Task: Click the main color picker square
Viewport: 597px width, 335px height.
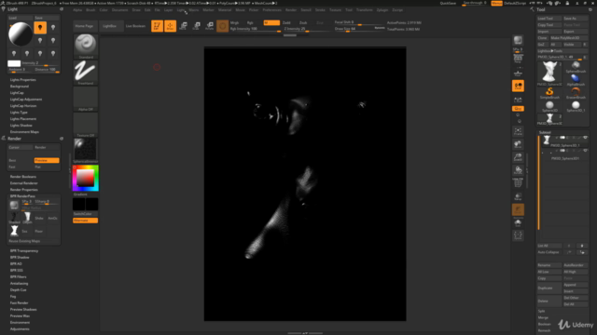Action: click(x=85, y=178)
